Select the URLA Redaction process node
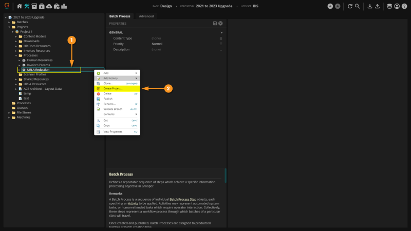The image size is (411, 231). (x=38, y=70)
